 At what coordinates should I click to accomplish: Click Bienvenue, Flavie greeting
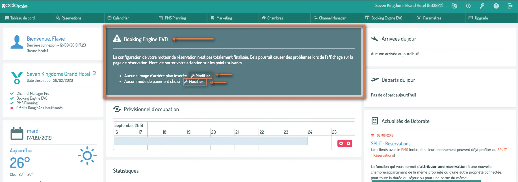46,39
